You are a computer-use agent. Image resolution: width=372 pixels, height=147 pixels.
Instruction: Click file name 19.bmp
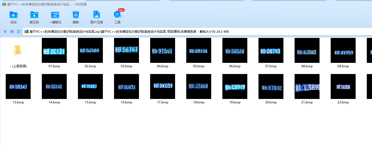[x=235, y=102]
